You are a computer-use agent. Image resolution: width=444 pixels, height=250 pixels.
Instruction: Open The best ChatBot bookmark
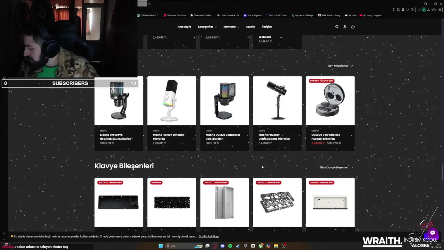pyautogui.click(x=202, y=15)
